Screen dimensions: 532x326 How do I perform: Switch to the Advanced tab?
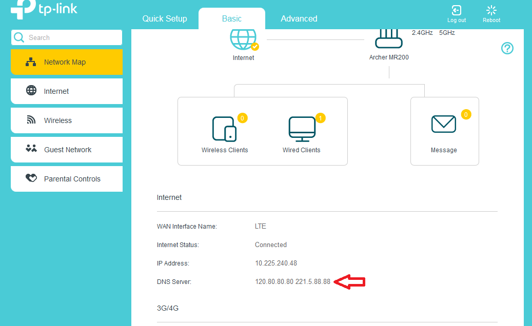click(x=299, y=18)
